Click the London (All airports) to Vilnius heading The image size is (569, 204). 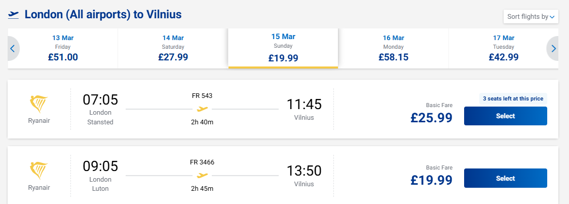click(103, 15)
